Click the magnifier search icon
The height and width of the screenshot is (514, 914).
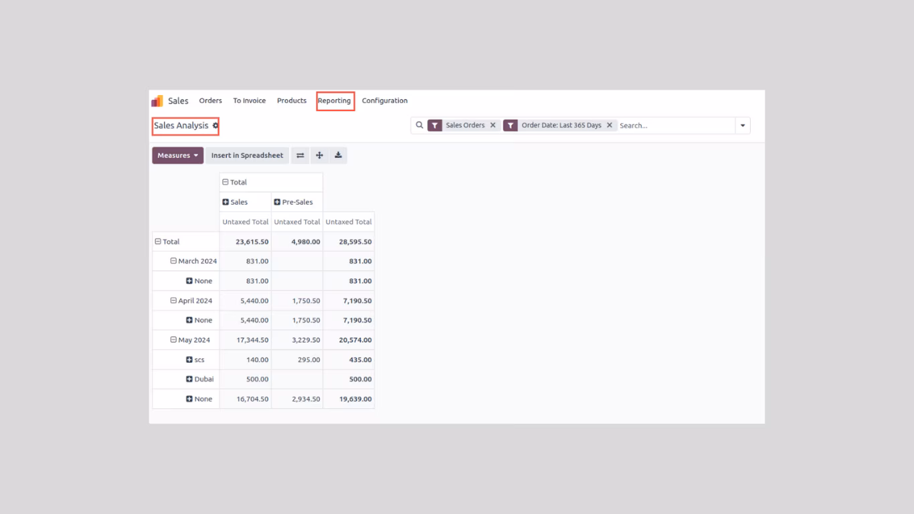pos(420,125)
